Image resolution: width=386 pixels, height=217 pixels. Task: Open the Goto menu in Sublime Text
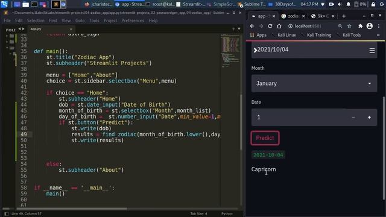pos(80,20)
